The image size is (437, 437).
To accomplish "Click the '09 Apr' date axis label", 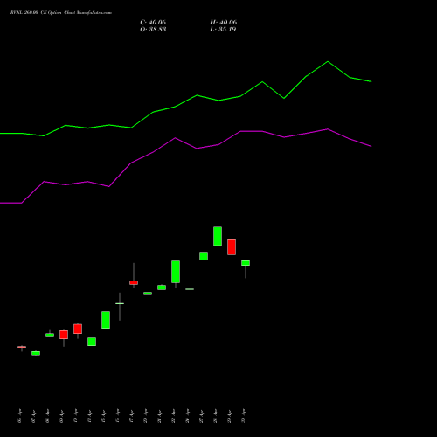I will pyautogui.click(x=62, y=416).
